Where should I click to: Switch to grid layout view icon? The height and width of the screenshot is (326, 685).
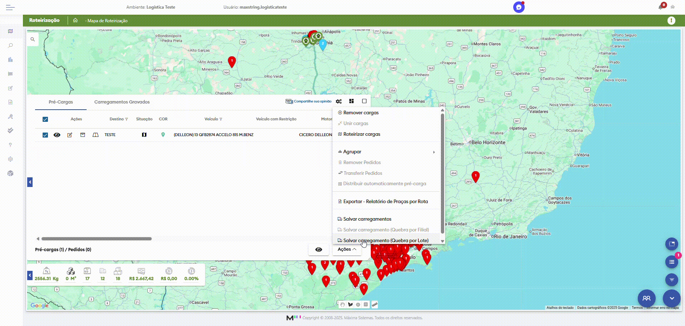pos(351,101)
